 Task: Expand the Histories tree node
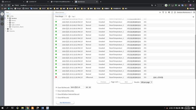[x=6, y=31]
